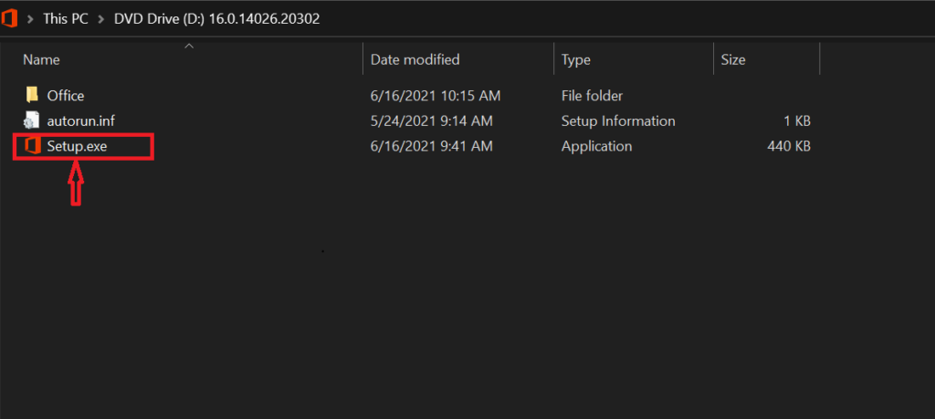Expand chevron before DVD Drive breadcrumb
Image resolution: width=935 pixels, height=419 pixels.
coord(101,18)
